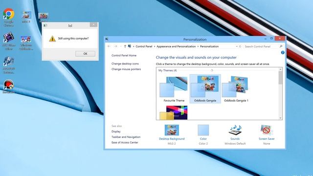Click the 'MLG 2' background name text
The image size is (313, 176).
click(x=172, y=143)
